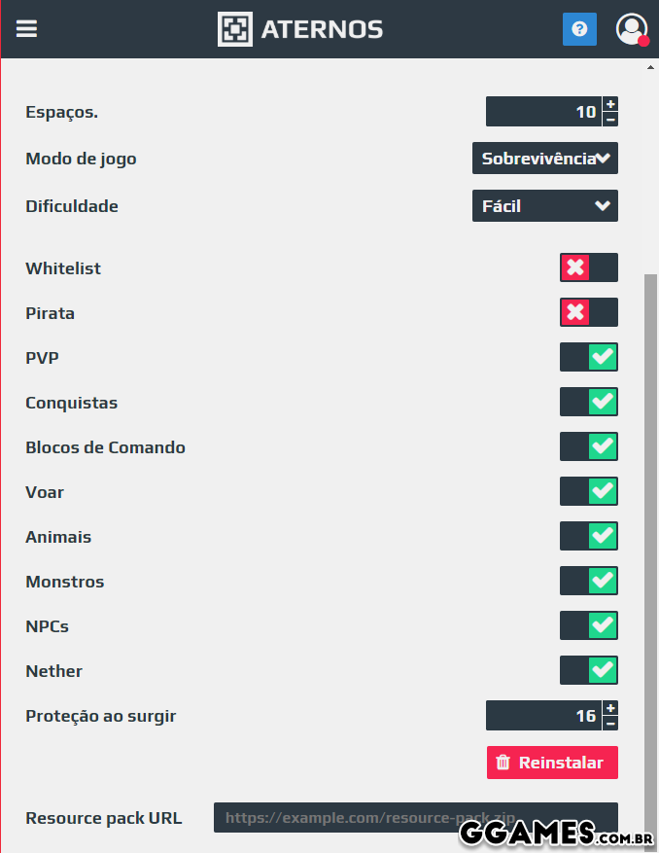Image resolution: width=659 pixels, height=853 pixels.
Task: Click the Aternos logo
Action: [x=299, y=28]
